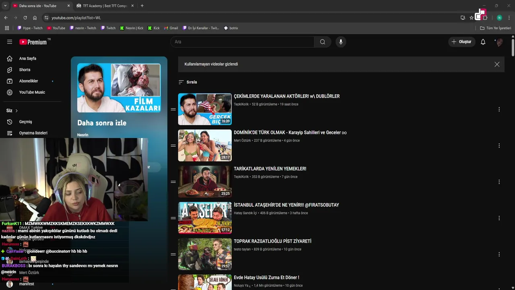Grab the reorder handle of TARİKATLARDA YENİLEN YEMEKLER
Viewport: 515px width, 290px height.
tap(173, 182)
